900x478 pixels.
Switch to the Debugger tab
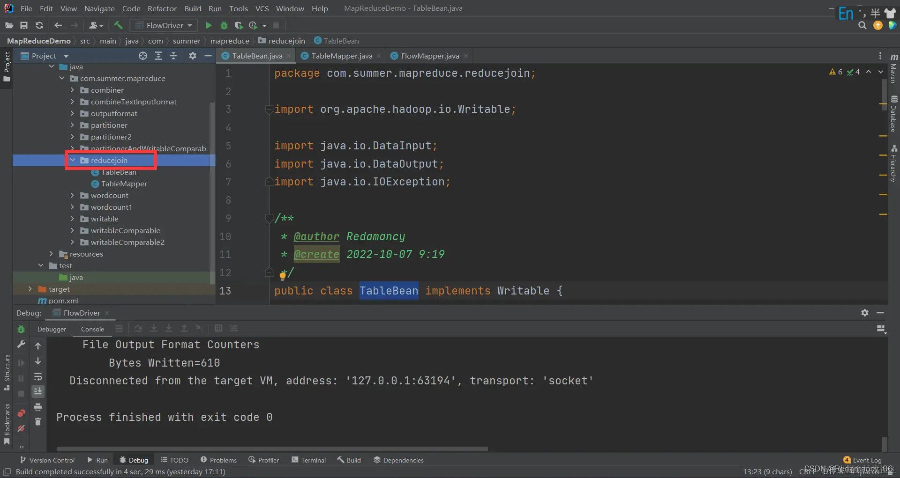pos(52,329)
